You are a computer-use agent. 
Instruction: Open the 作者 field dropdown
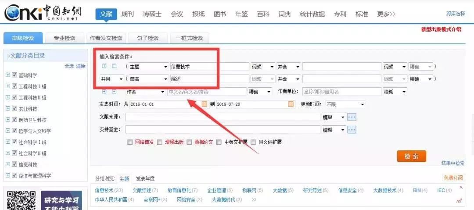click(146, 91)
